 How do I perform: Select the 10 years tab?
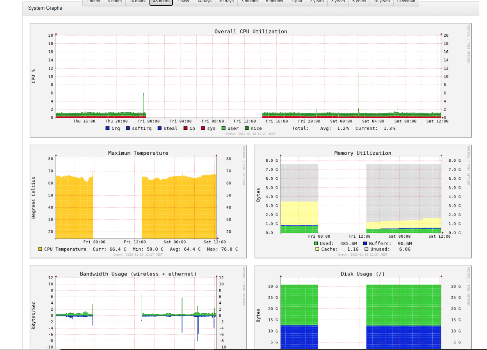pyautogui.click(x=382, y=2)
